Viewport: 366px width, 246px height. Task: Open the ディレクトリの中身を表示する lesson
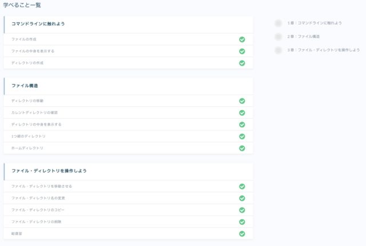point(37,124)
